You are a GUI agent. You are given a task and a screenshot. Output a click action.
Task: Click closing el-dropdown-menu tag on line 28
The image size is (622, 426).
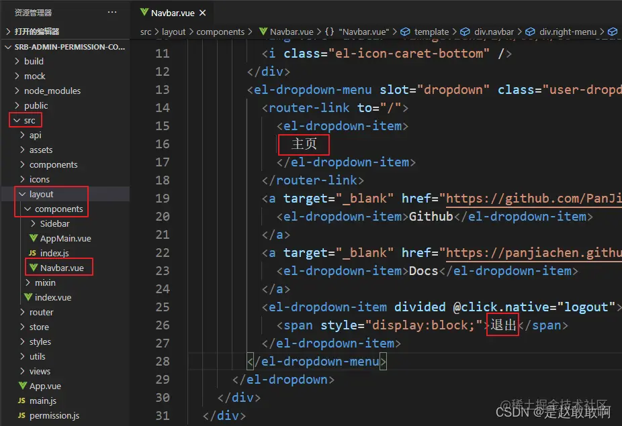click(x=317, y=362)
